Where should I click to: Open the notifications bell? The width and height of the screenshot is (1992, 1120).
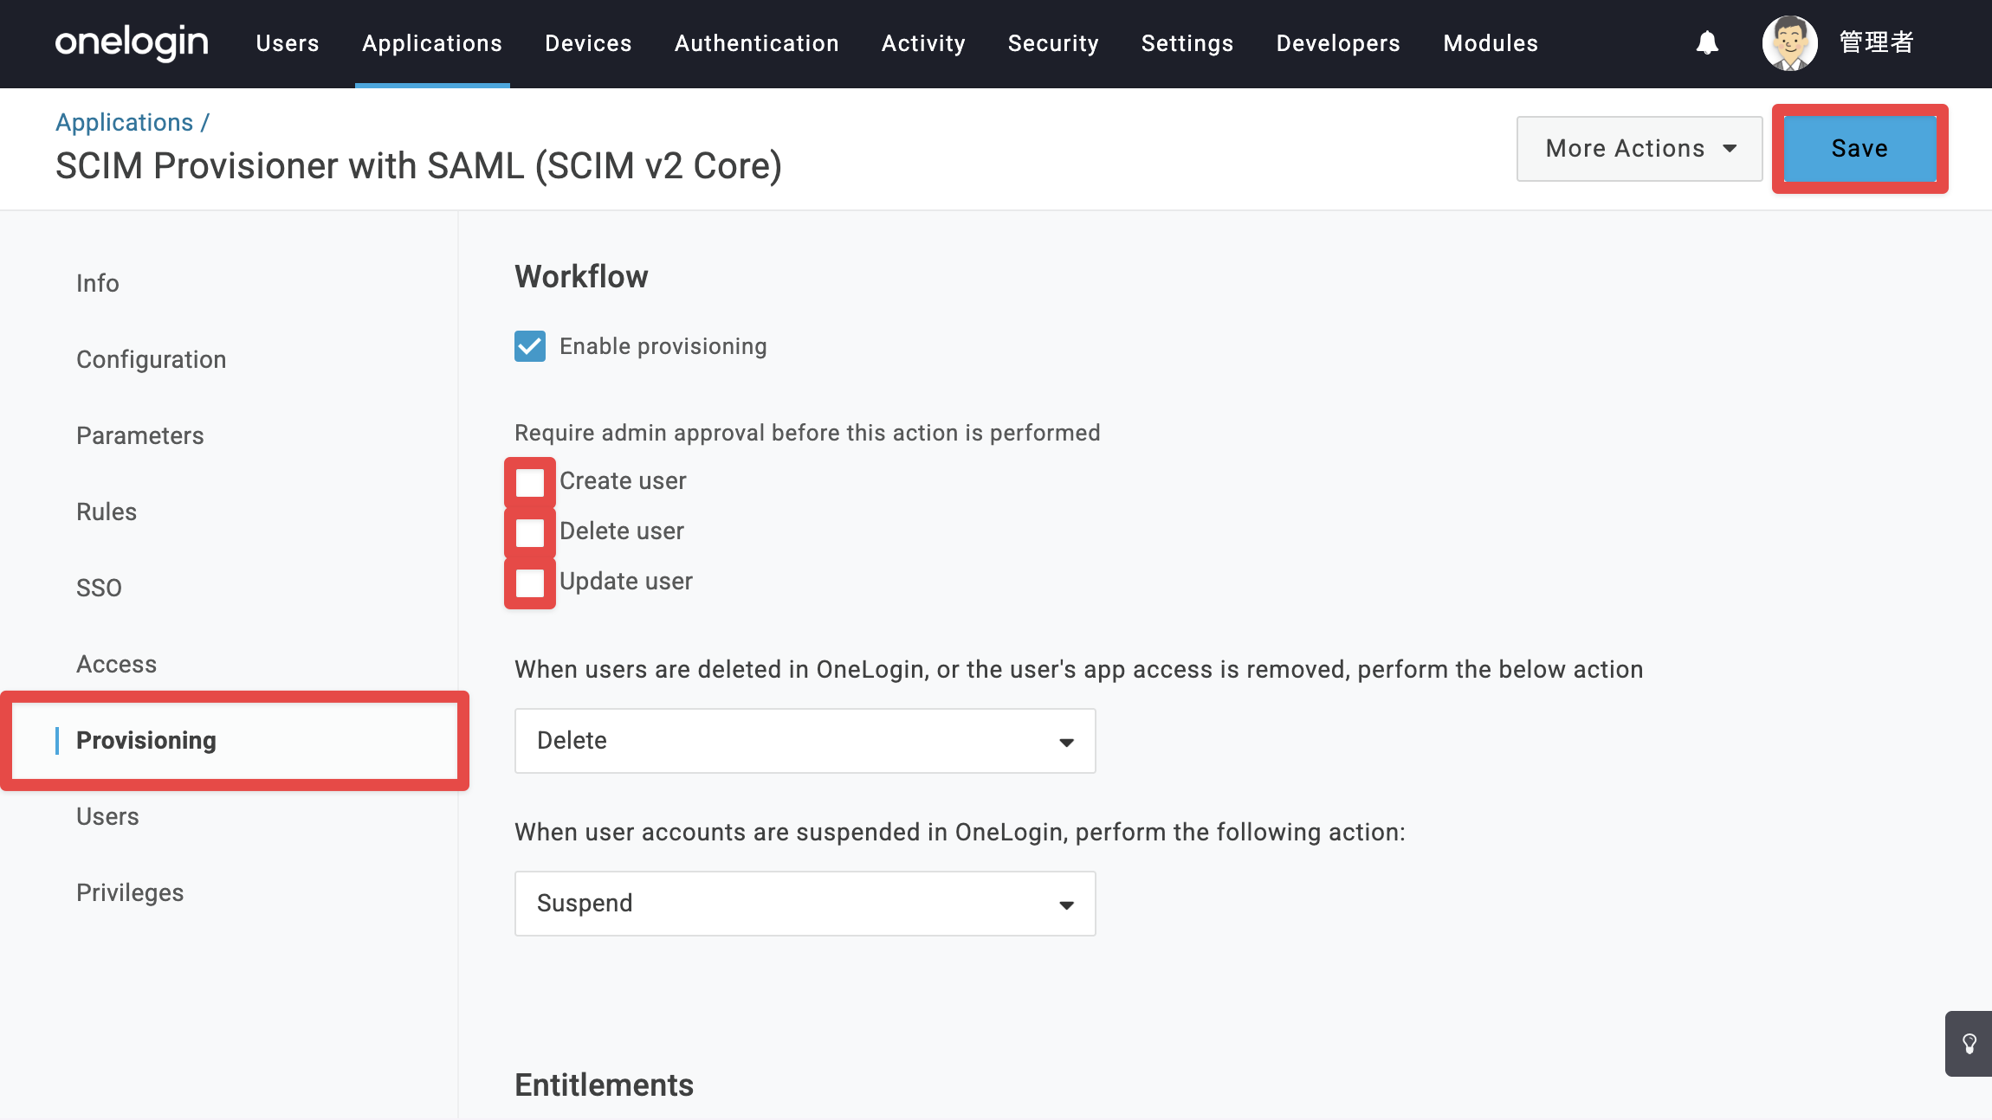point(1707,42)
